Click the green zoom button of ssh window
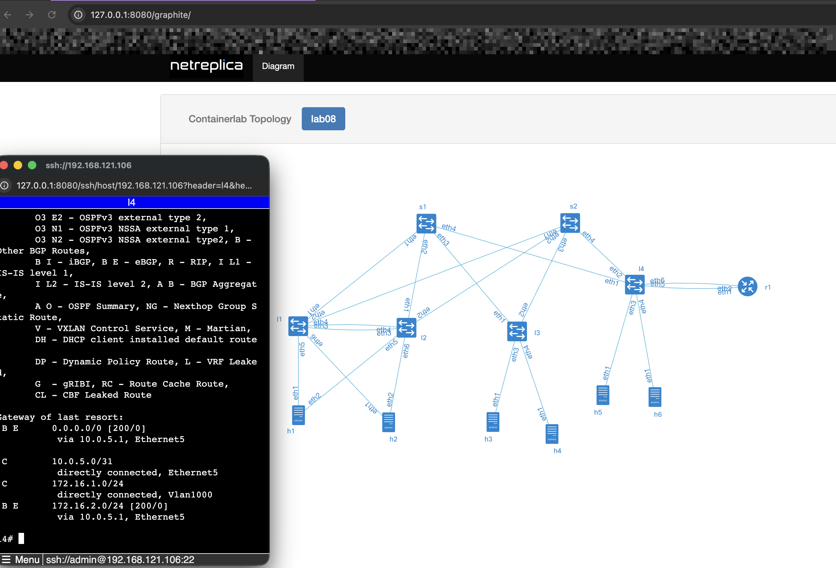836x568 pixels. 32,165
